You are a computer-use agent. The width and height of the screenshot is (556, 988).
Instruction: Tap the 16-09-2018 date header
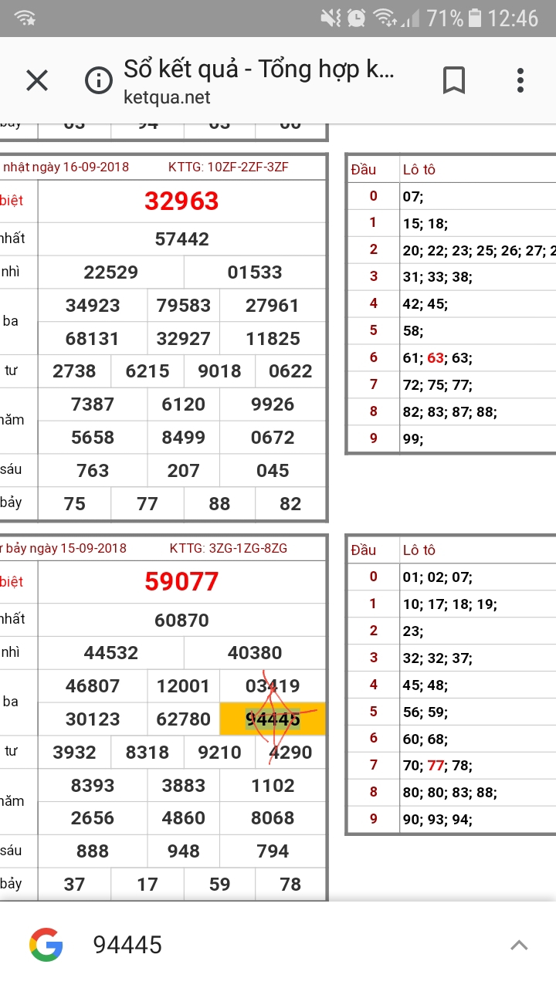[x=66, y=167]
